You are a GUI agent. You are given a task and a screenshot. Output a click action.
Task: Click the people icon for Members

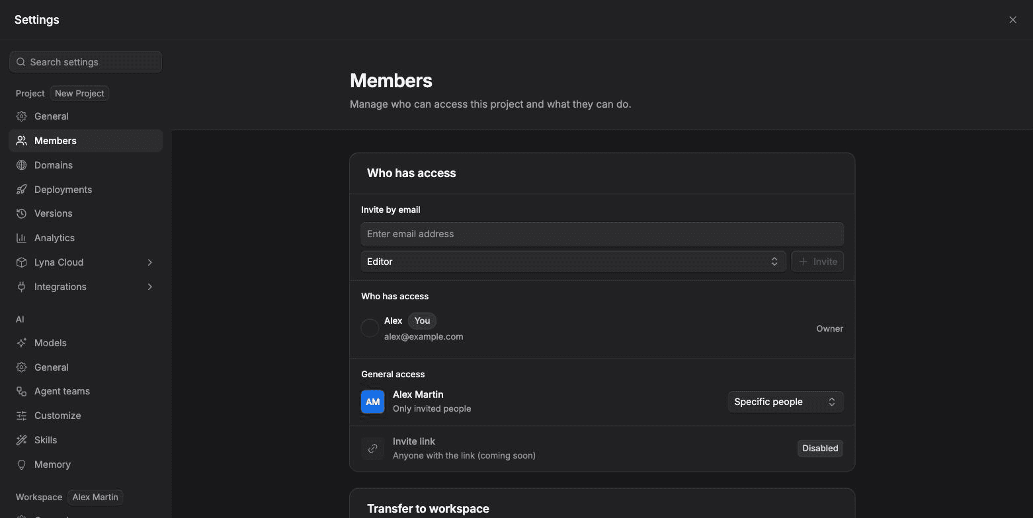pyautogui.click(x=21, y=141)
